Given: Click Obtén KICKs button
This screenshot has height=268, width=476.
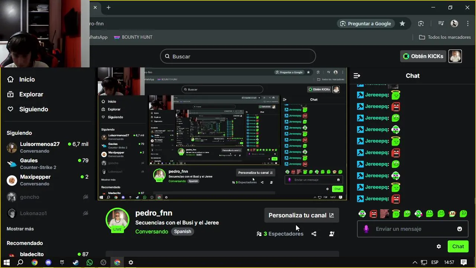Looking at the screenshot, I should (423, 56).
